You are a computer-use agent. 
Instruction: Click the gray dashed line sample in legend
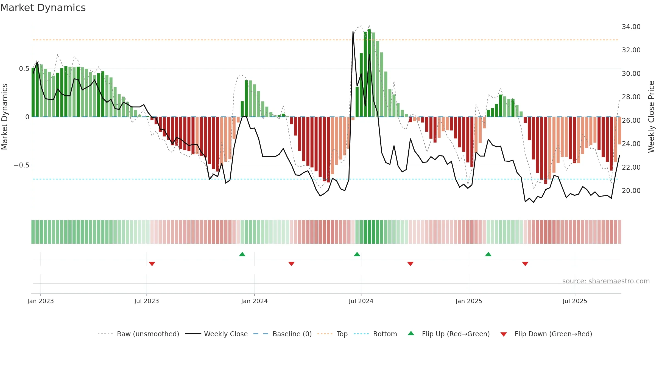[x=105, y=334]
